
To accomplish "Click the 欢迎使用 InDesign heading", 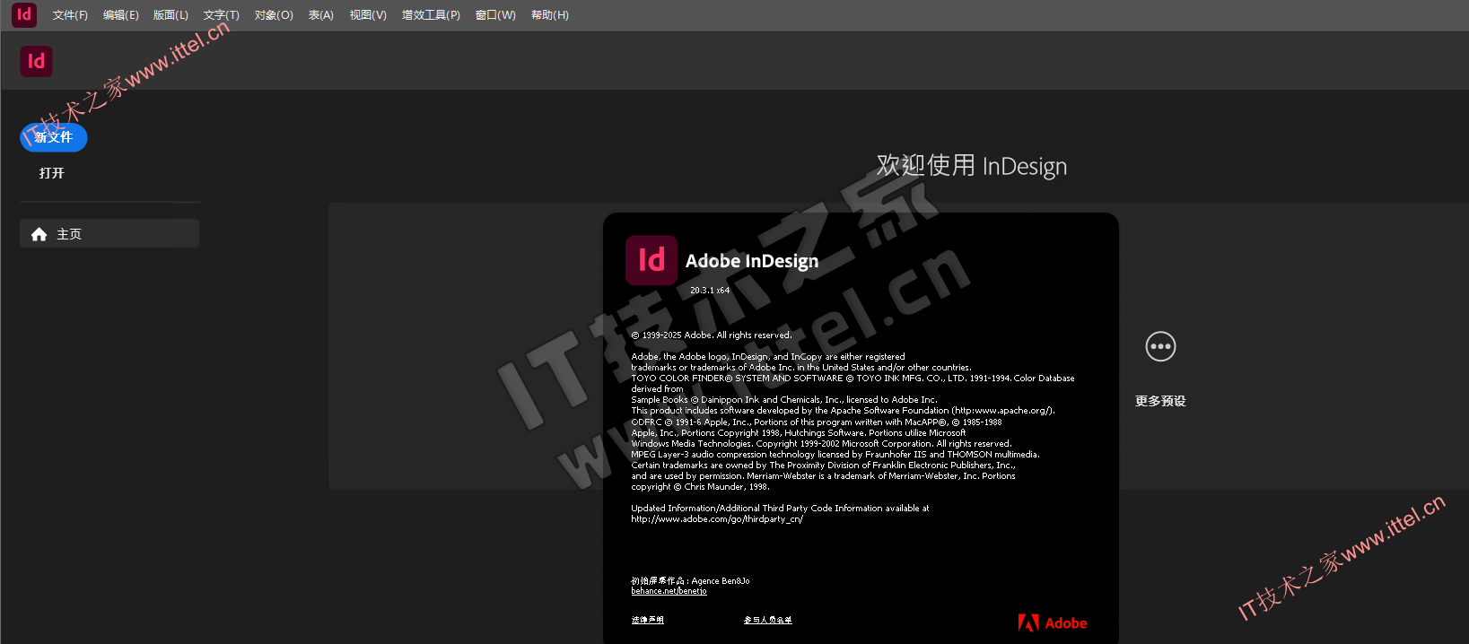I will tap(972, 166).
